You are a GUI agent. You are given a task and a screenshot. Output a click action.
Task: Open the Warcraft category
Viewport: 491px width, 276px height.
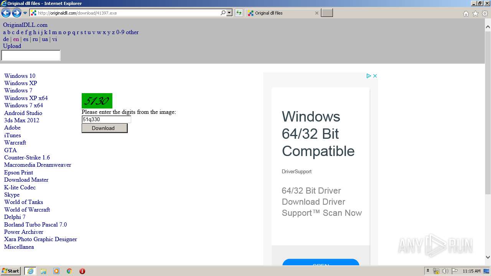pyautogui.click(x=15, y=143)
